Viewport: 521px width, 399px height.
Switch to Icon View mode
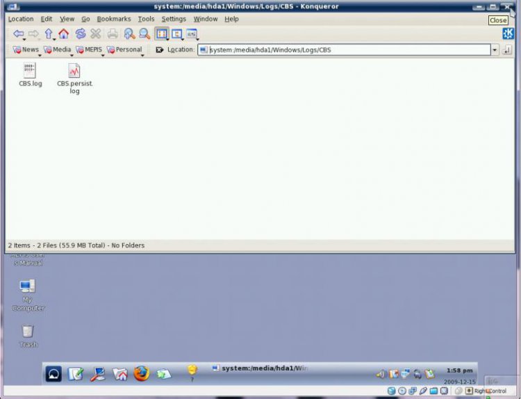pyautogui.click(x=162, y=33)
